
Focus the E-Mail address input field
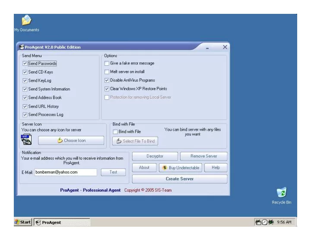pyautogui.click(x=66, y=172)
